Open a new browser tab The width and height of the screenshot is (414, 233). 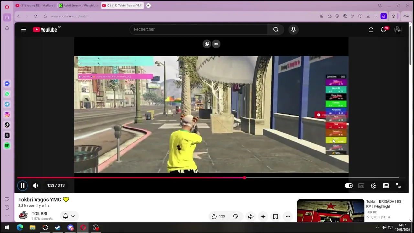(x=148, y=6)
